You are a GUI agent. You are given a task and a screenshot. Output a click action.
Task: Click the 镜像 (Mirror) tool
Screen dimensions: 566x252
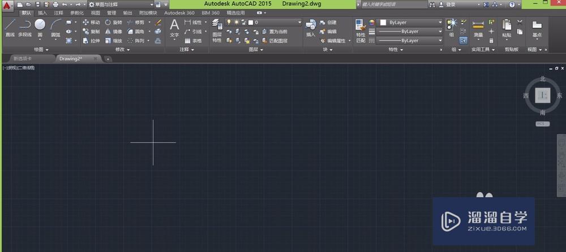pyautogui.click(x=113, y=32)
